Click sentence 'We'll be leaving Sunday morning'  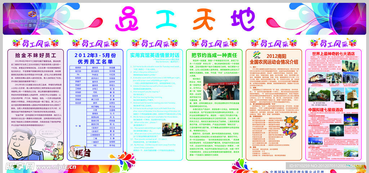tap(148, 97)
